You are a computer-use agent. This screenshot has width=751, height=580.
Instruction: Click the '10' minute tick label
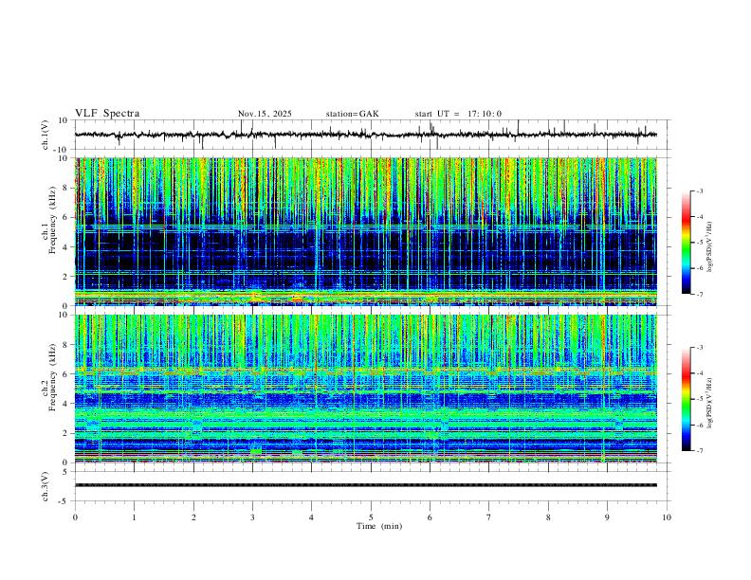(667, 517)
